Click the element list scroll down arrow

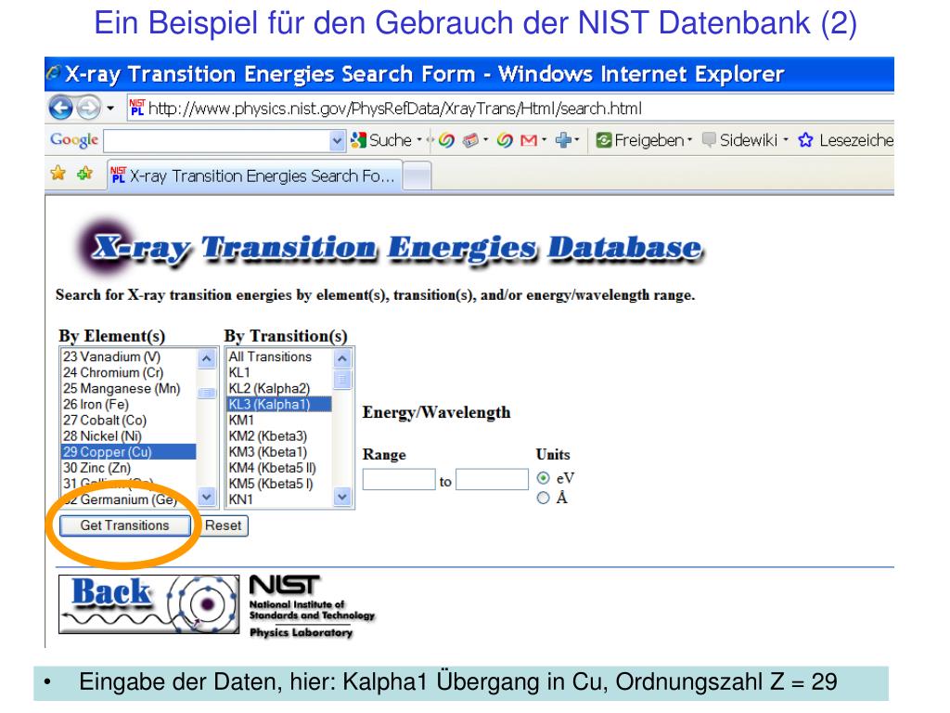tap(207, 497)
